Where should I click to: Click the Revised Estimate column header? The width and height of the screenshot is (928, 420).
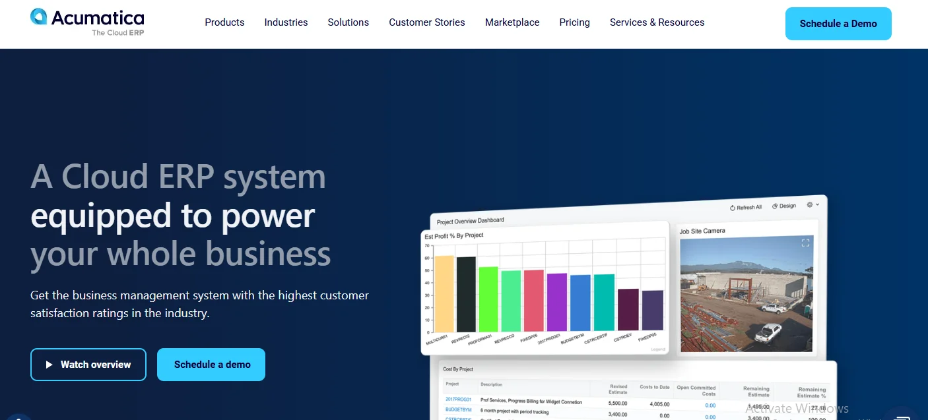tap(618, 390)
